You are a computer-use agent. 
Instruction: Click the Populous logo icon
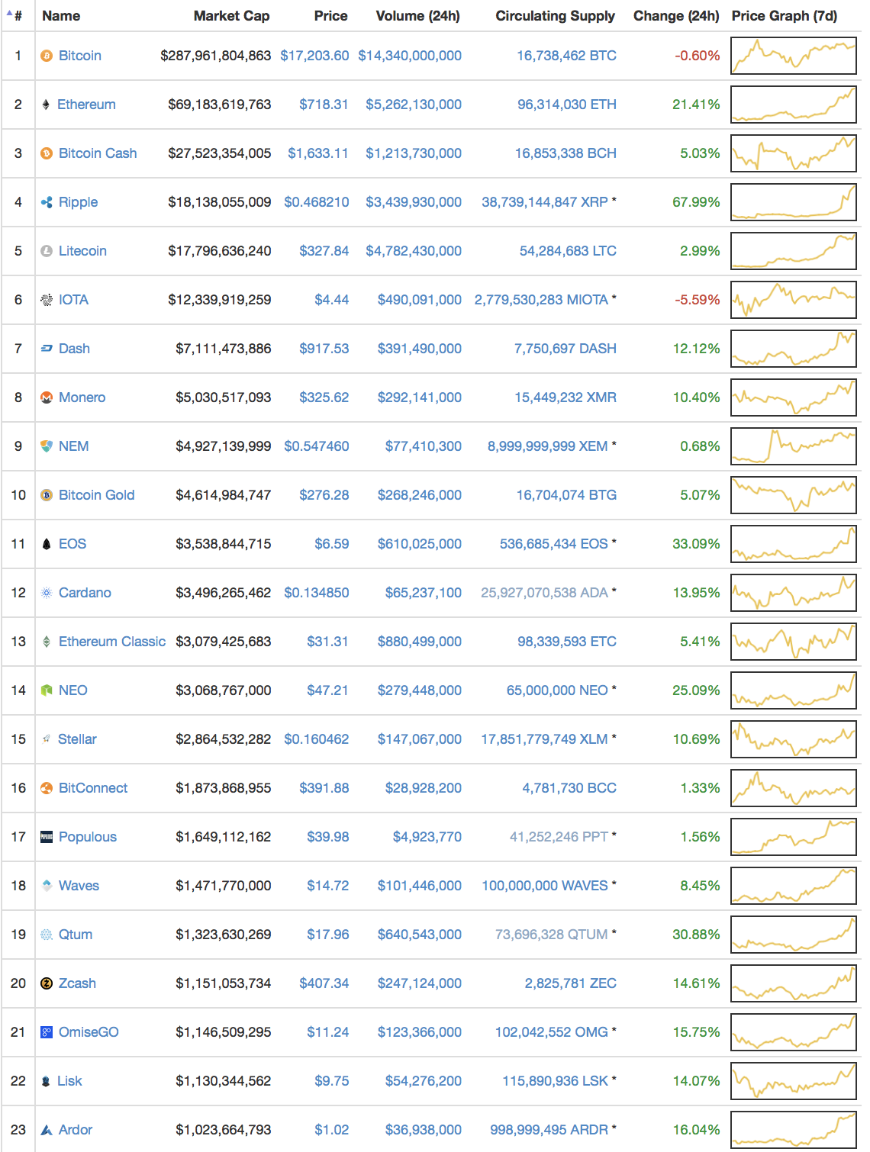click(47, 837)
